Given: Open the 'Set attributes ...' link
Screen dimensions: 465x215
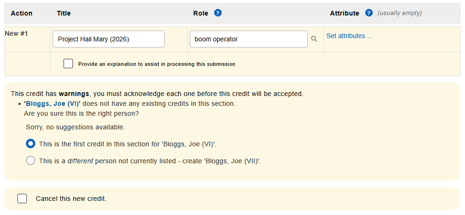Looking at the screenshot, I should [349, 36].
